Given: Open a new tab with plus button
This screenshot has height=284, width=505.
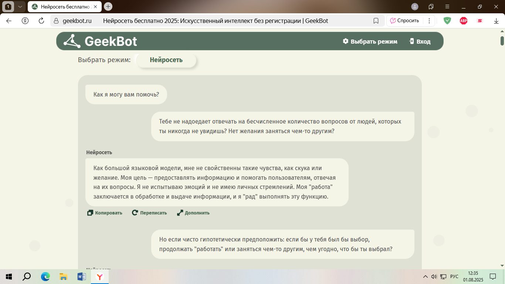Looking at the screenshot, I should [108, 7].
